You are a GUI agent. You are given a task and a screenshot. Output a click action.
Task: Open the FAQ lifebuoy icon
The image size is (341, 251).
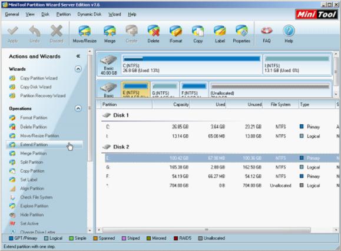click(x=267, y=34)
